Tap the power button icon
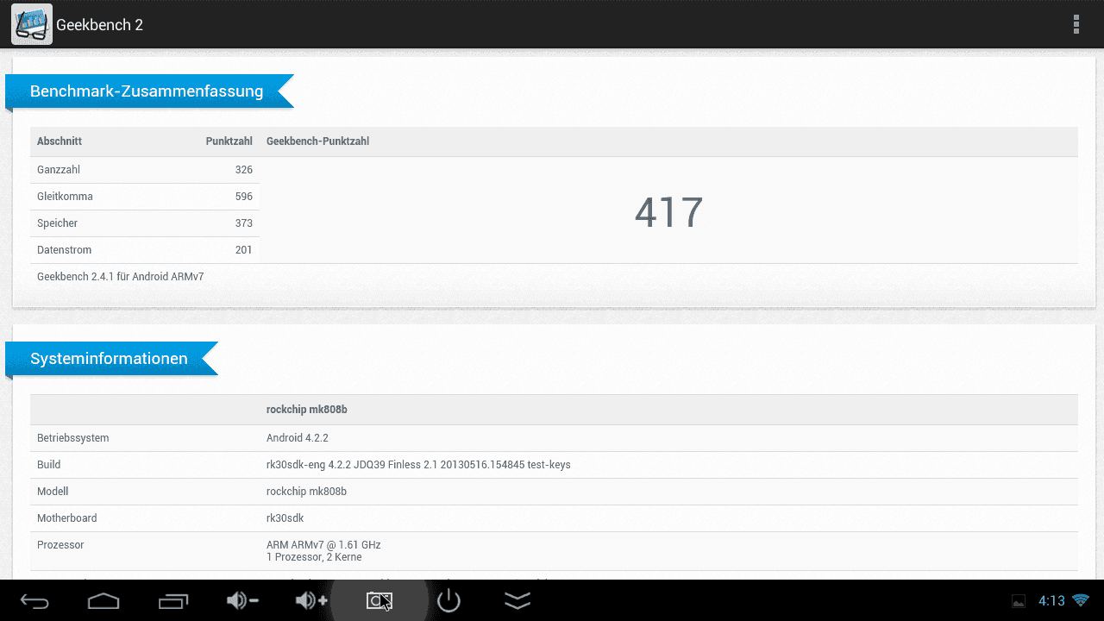This screenshot has width=1104, height=621. click(448, 600)
